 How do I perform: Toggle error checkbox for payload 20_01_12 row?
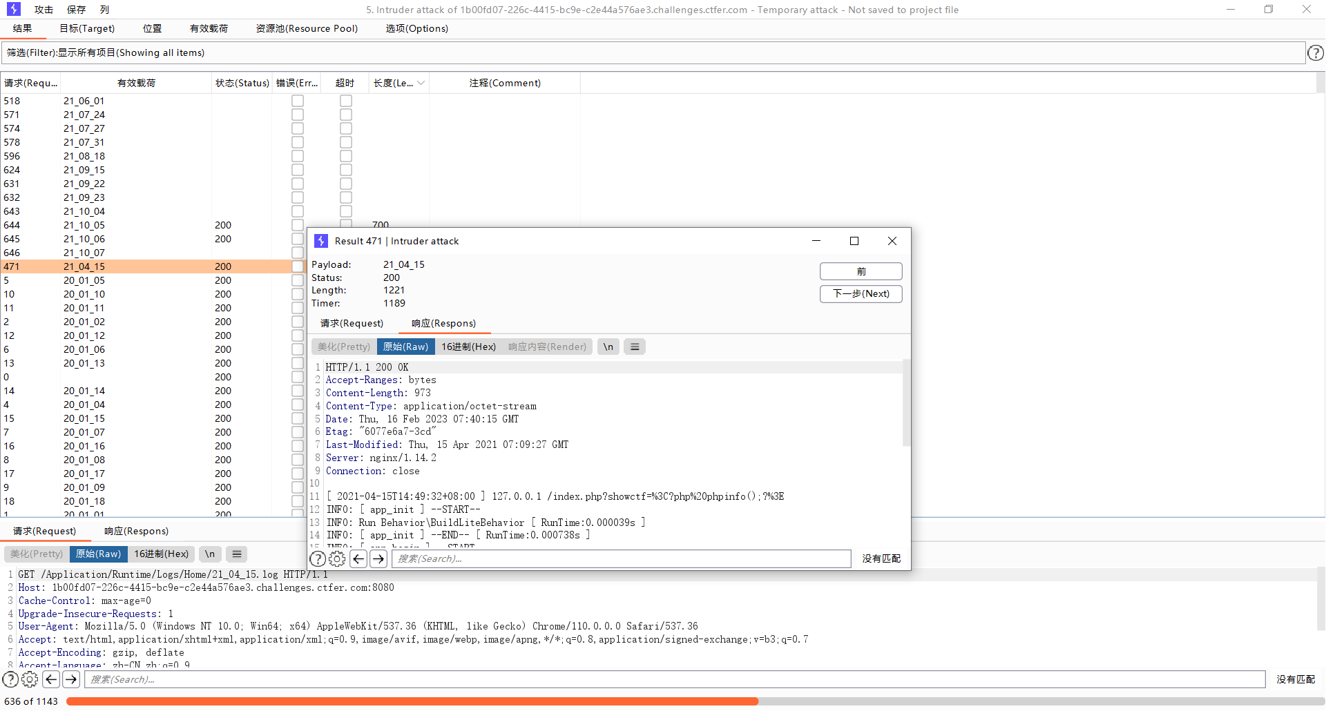point(298,335)
